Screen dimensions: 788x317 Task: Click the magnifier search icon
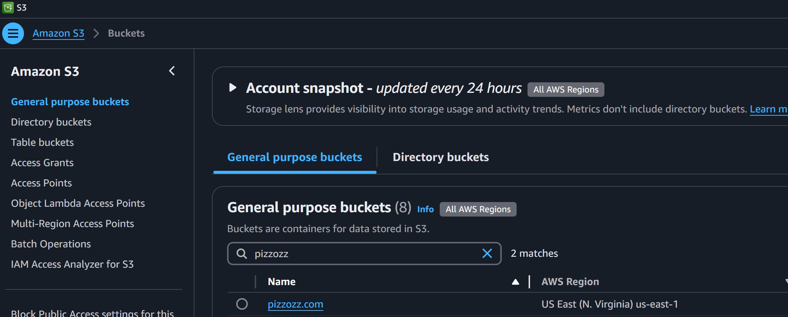pos(242,254)
